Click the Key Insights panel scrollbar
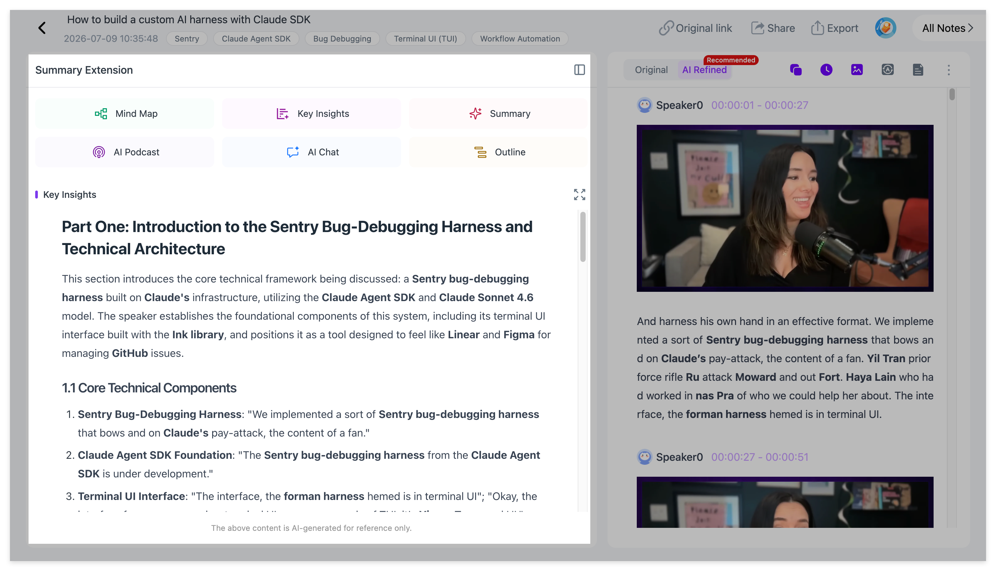The image size is (996, 571). tap(583, 236)
